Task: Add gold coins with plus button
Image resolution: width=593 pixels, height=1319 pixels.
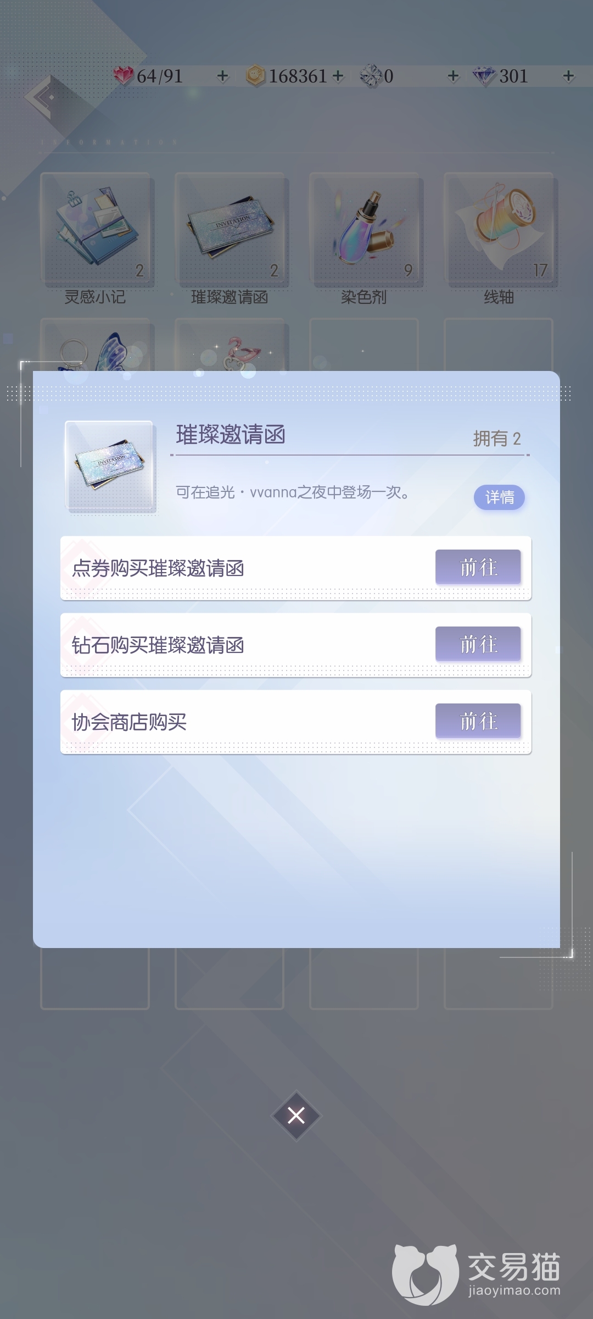Action: (338, 76)
